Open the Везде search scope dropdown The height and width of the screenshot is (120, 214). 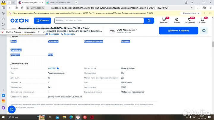(x=60, y=20)
